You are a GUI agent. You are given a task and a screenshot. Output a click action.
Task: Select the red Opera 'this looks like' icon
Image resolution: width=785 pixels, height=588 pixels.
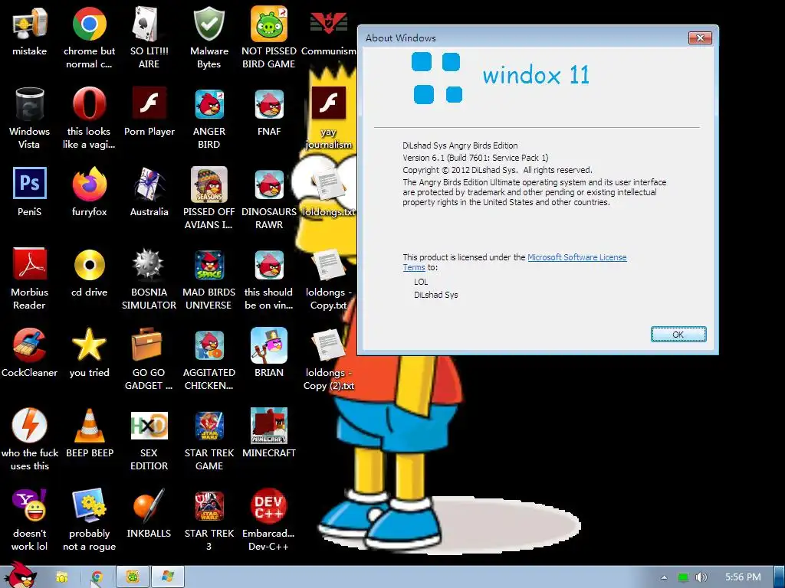(89, 104)
